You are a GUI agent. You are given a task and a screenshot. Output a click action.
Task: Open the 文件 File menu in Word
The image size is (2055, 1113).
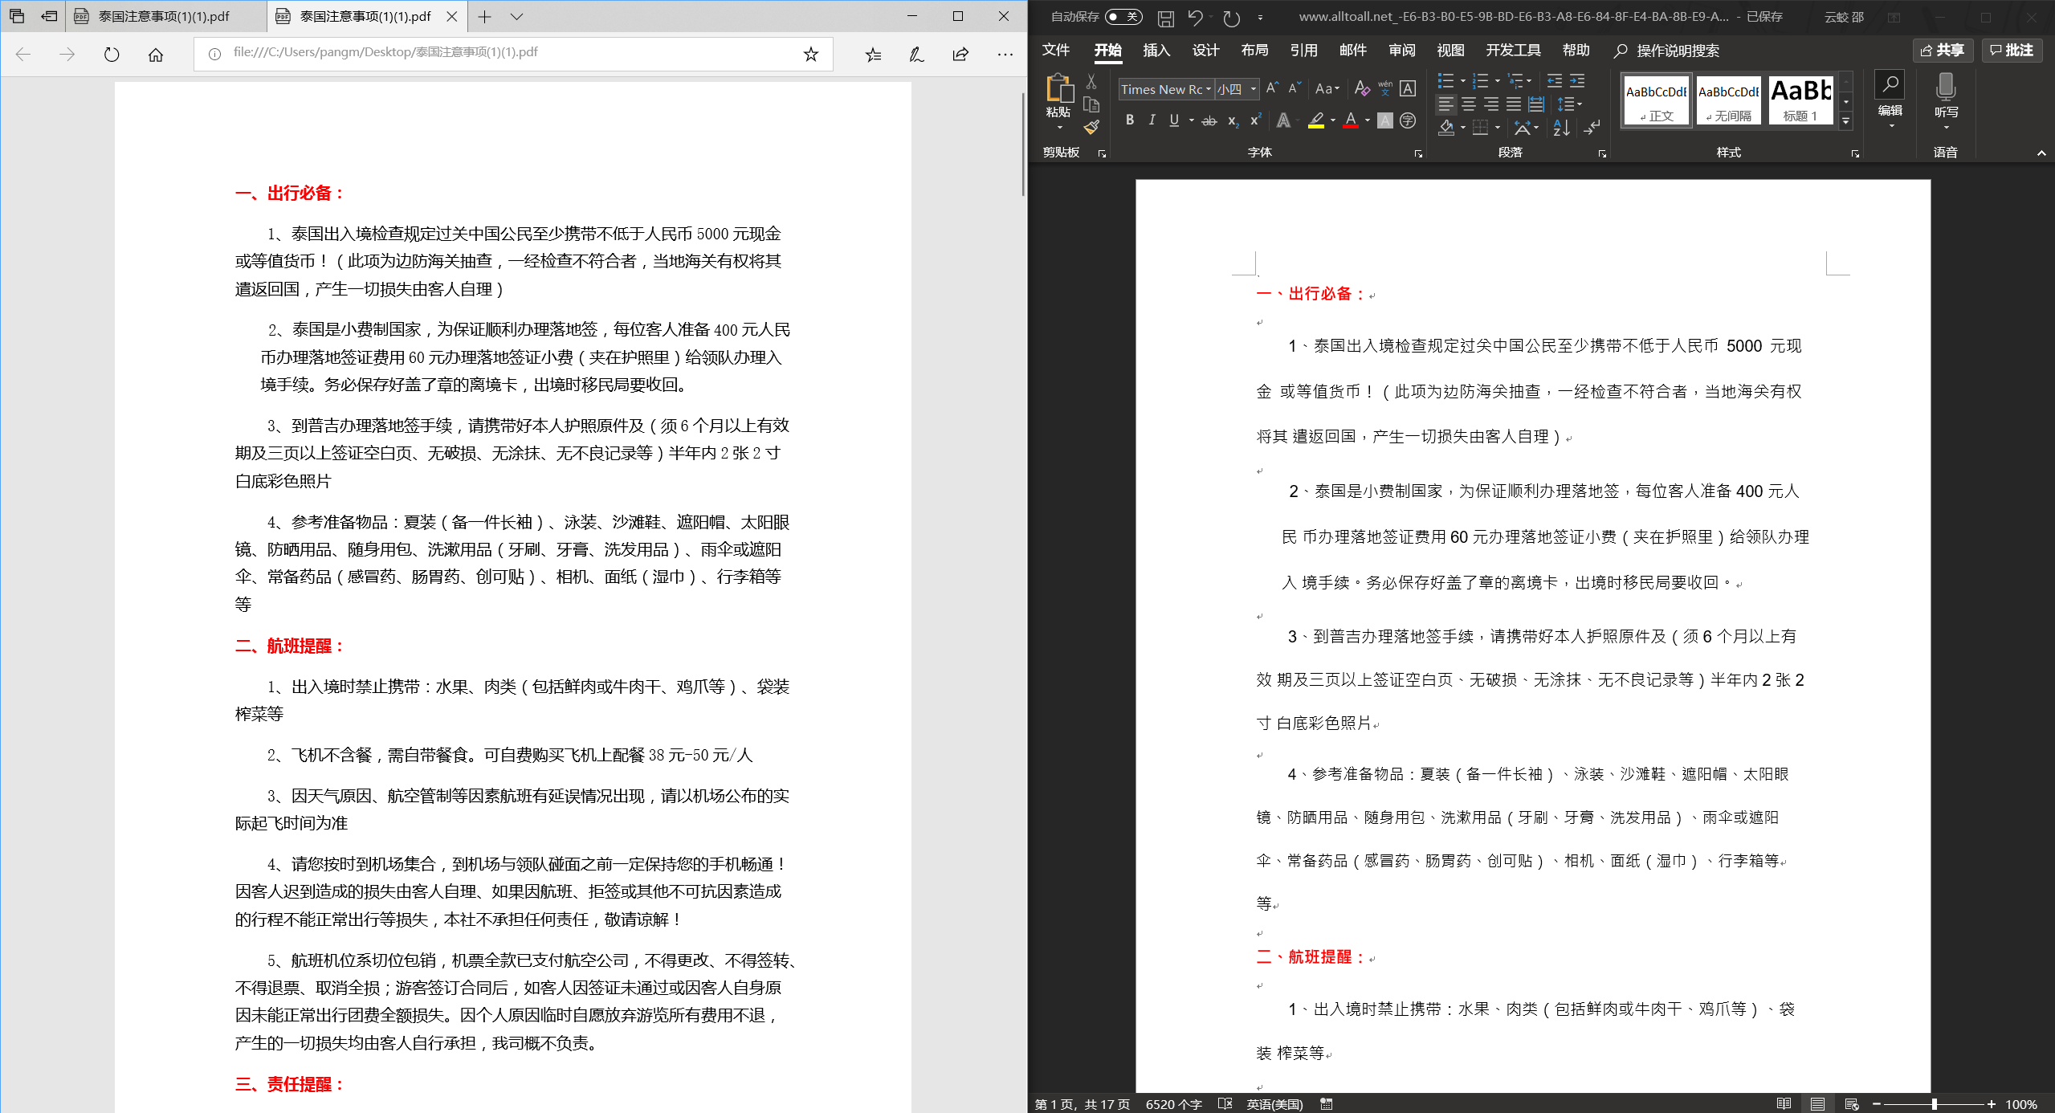(1056, 50)
